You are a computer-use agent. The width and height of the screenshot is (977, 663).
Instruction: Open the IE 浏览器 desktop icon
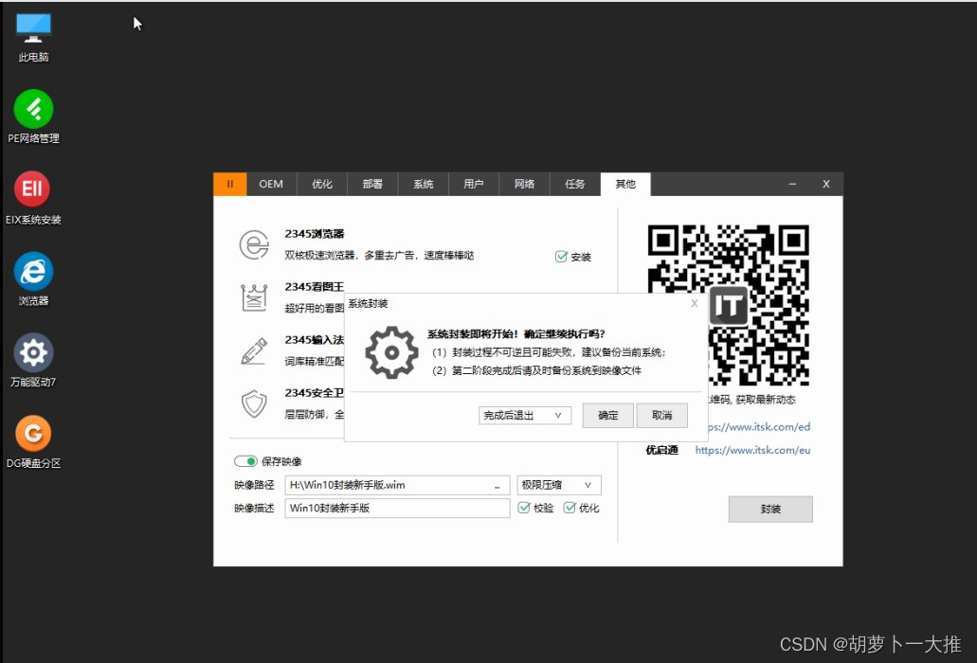(x=32, y=271)
